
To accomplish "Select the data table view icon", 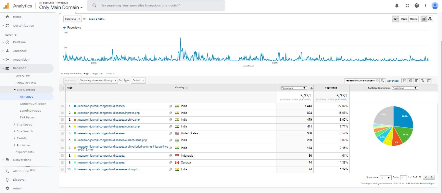I will 405,80.
